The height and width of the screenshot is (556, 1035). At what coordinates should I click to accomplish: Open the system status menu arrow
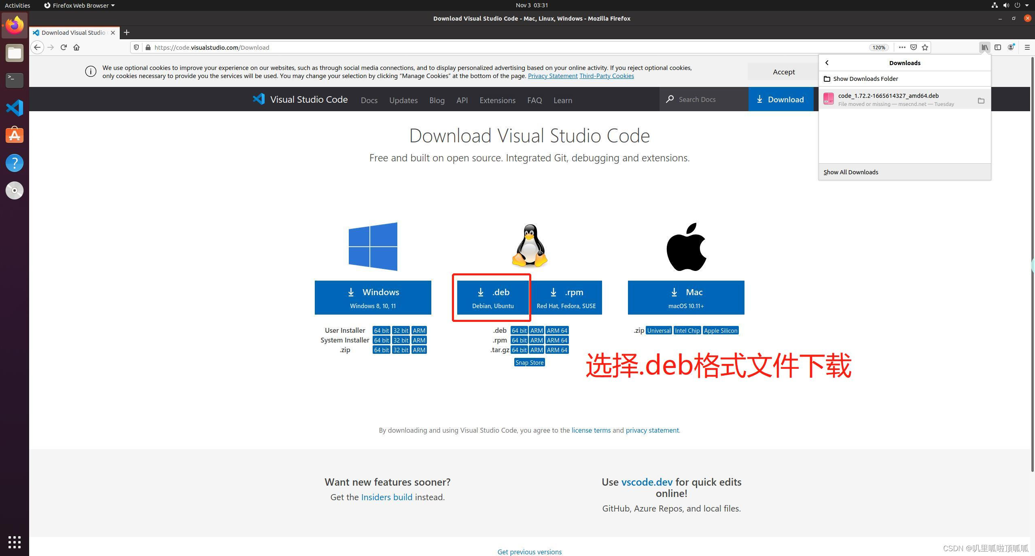[1027, 5]
